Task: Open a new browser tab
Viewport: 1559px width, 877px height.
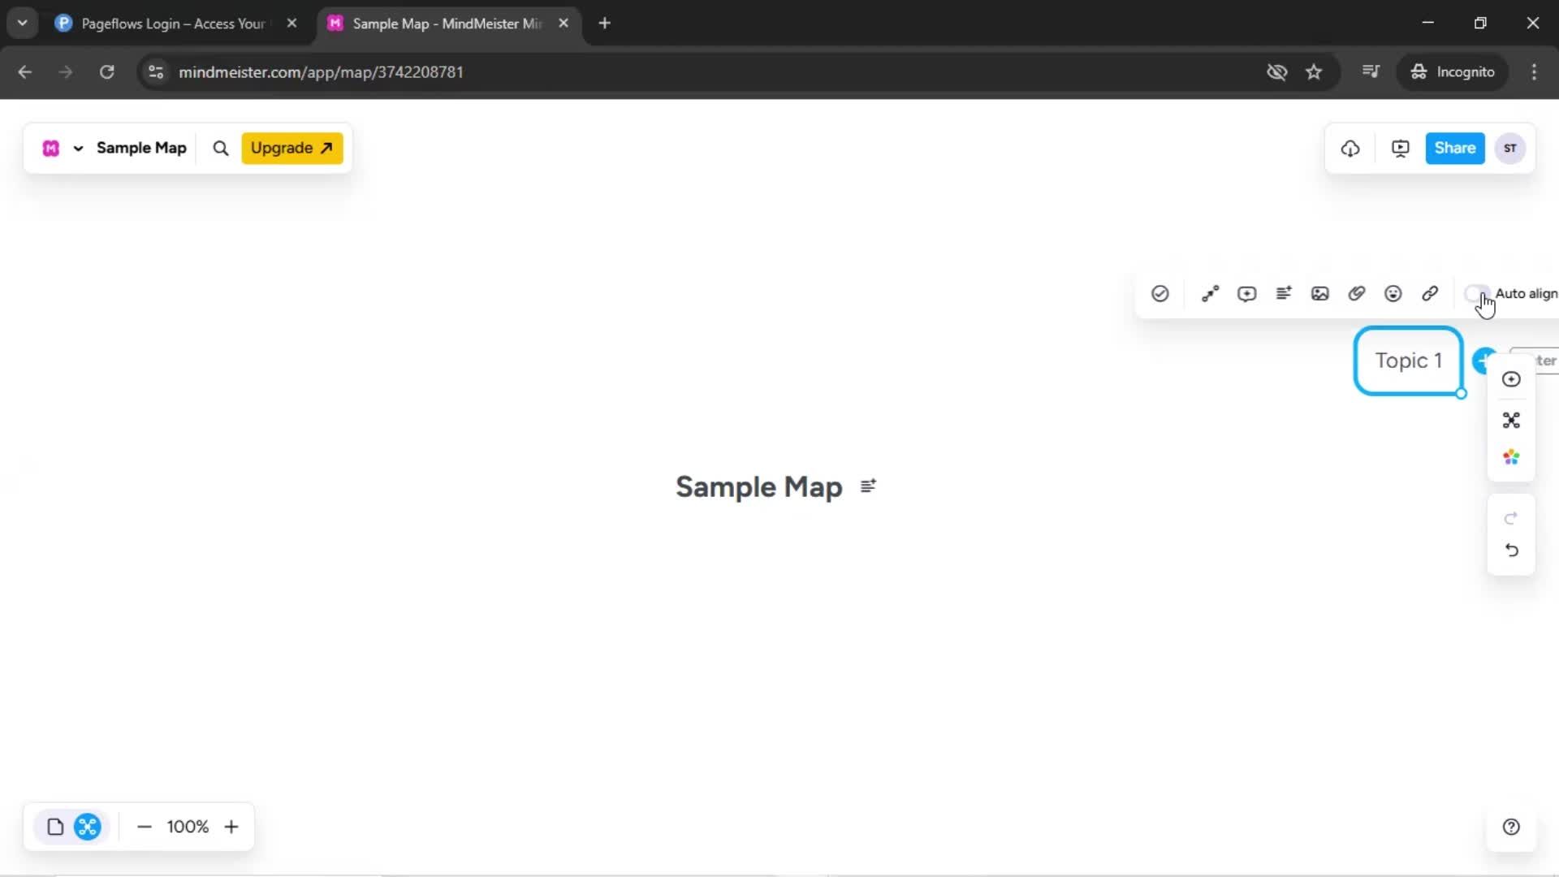Action: pos(604,24)
